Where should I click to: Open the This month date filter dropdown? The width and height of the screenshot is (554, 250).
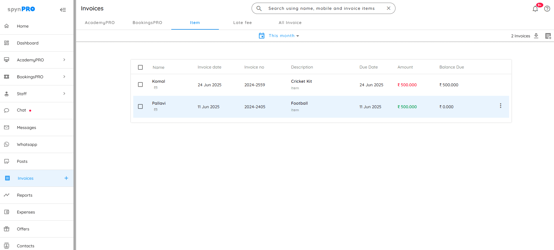(x=284, y=36)
